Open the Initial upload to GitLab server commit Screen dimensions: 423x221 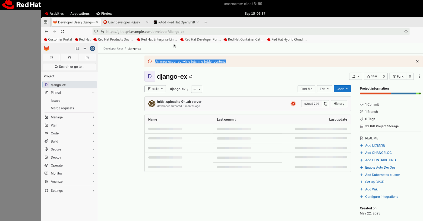(179, 102)
